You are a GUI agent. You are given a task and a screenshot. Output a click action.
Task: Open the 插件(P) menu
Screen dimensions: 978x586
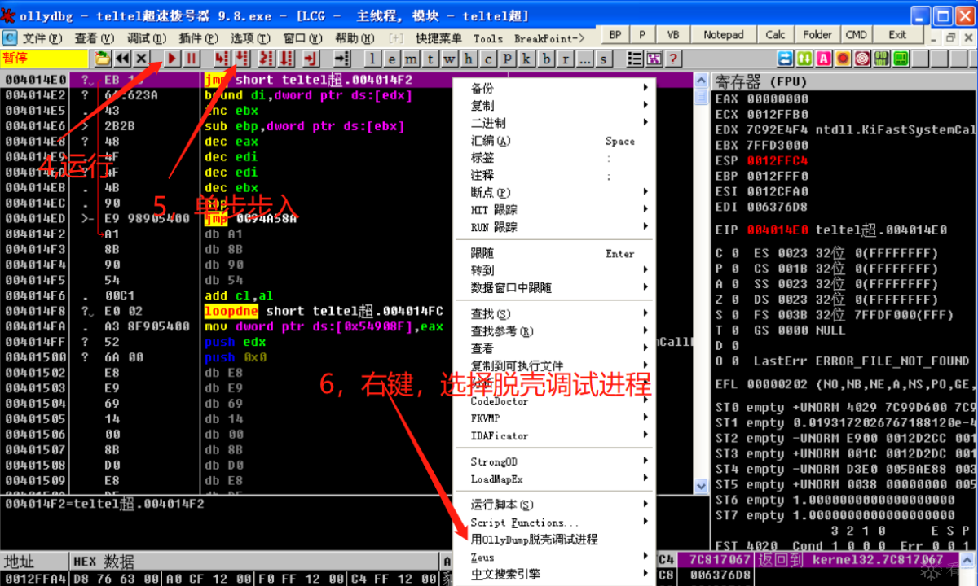(x=198, y=38)
